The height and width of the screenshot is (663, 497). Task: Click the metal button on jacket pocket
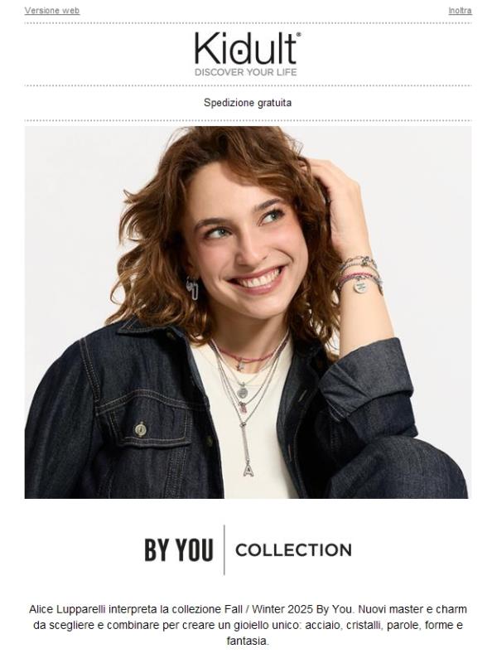click(141, 428)
